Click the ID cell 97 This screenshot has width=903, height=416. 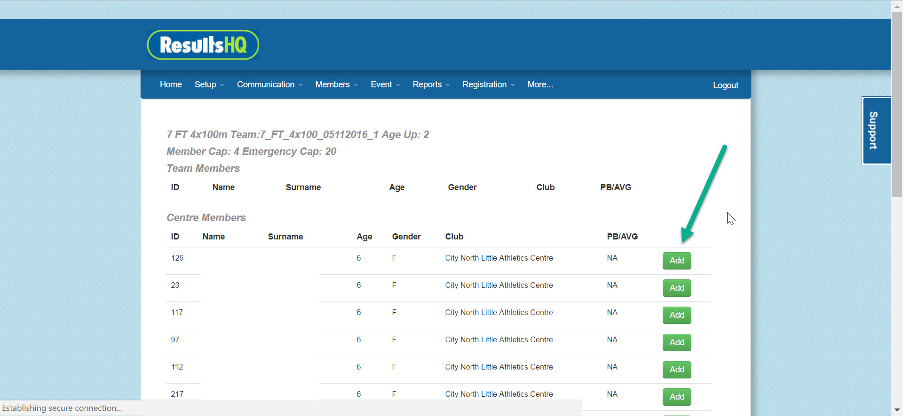(x=175, y=340)
